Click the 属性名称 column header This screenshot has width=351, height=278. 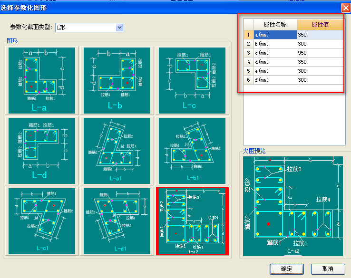tap(275, 25)
